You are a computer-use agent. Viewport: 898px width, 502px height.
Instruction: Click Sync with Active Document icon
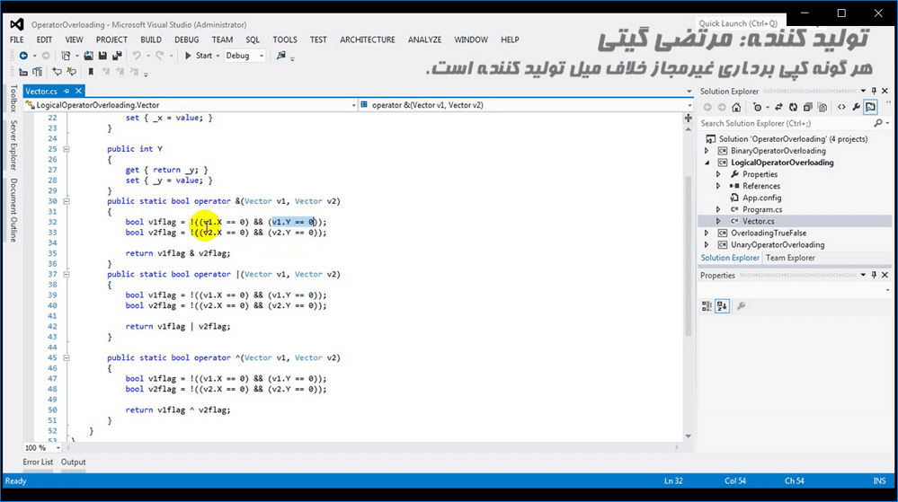coord(778,107)
